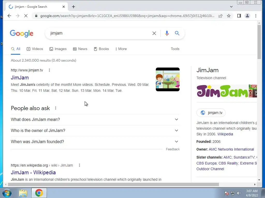Switch to the All results tab
This screenshot has height=198, width=265.
tap(16, 49)
